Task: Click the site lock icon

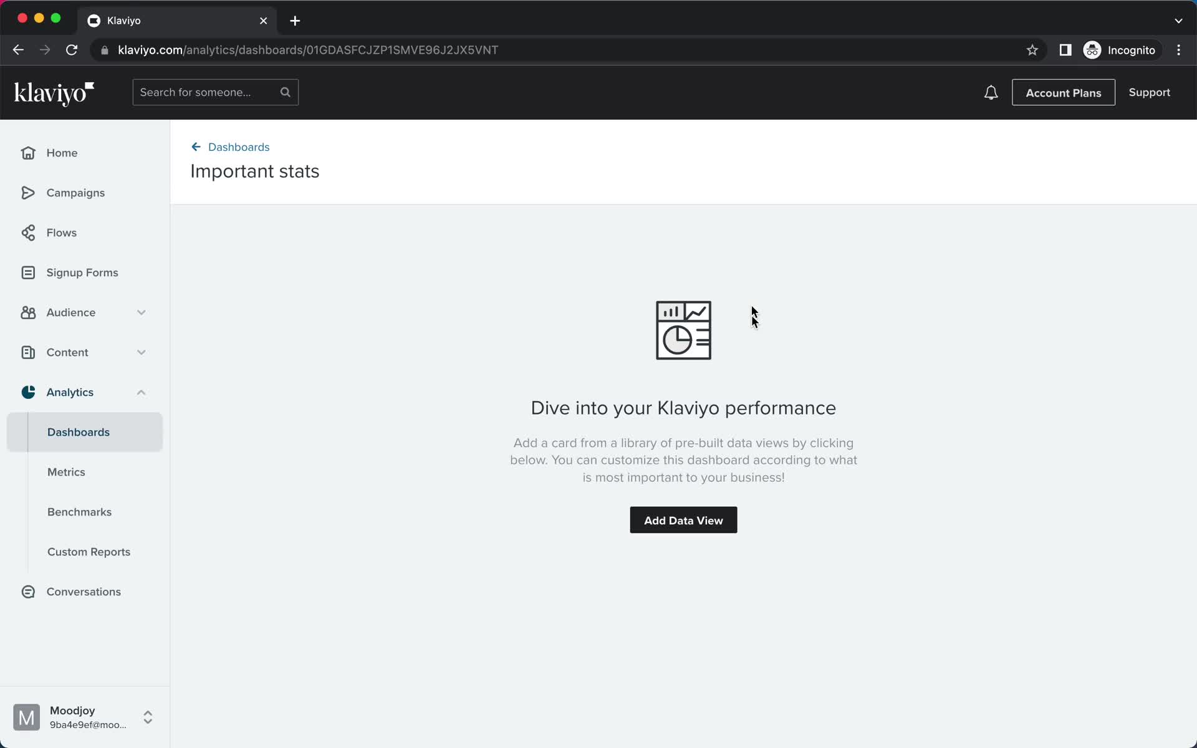Action: [x=105, y=50]
